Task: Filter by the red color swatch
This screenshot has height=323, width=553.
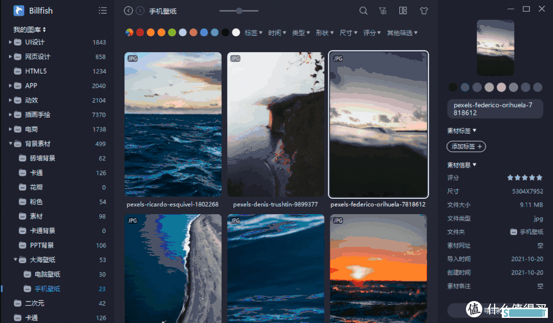Action: (140, 32)
